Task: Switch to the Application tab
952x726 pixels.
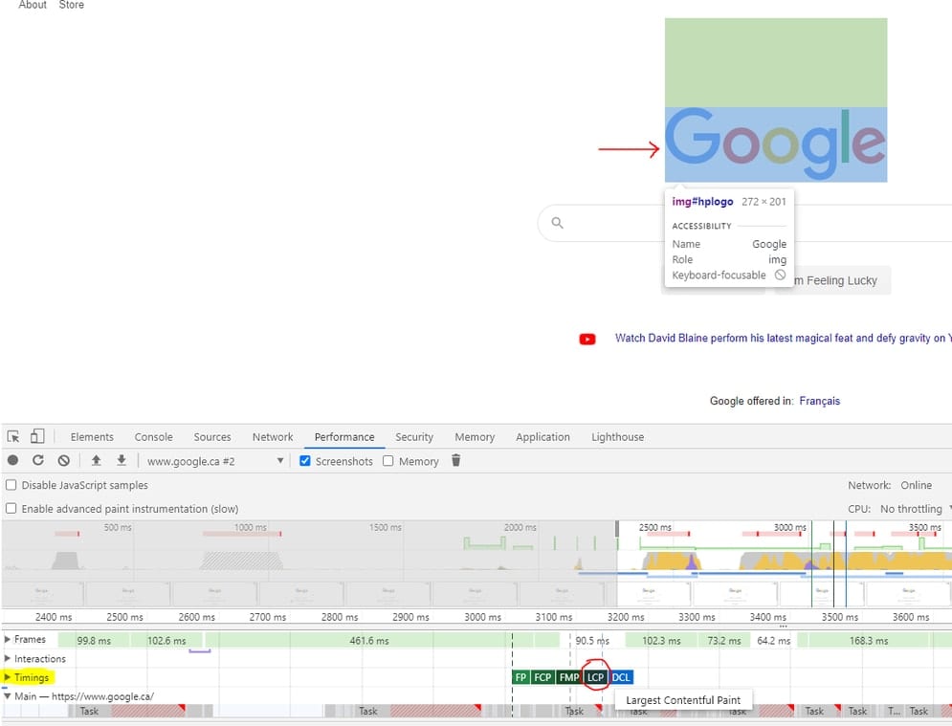Action: (542, 437)
